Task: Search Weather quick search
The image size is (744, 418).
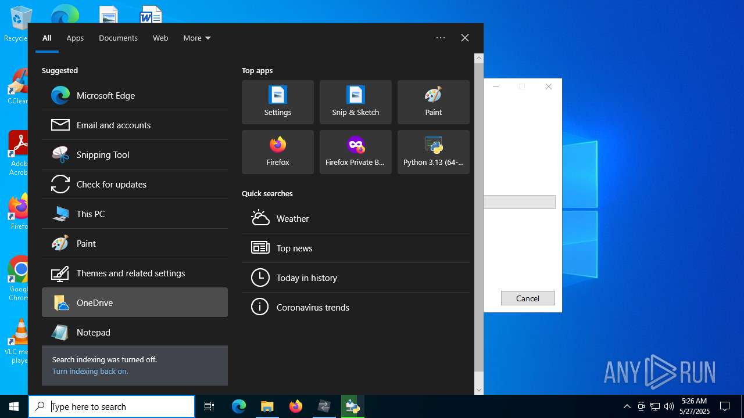Action: tap(356, 218)
